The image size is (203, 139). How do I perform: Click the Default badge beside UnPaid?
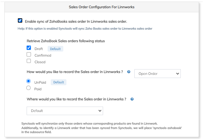pos(59,82)
